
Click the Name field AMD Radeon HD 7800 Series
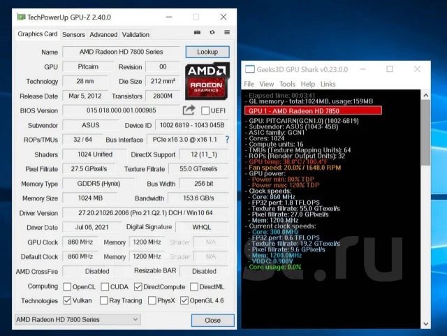[121, 52]
